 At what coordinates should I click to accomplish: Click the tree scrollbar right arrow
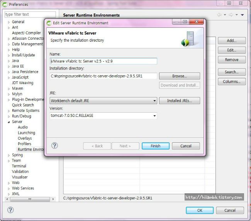tap(53, 199)
